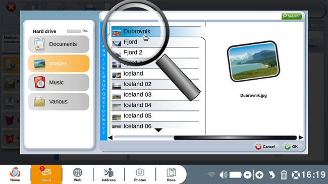Click the speaker volume icon
This screenshot has width=328, height=184.
click(223, 175)
